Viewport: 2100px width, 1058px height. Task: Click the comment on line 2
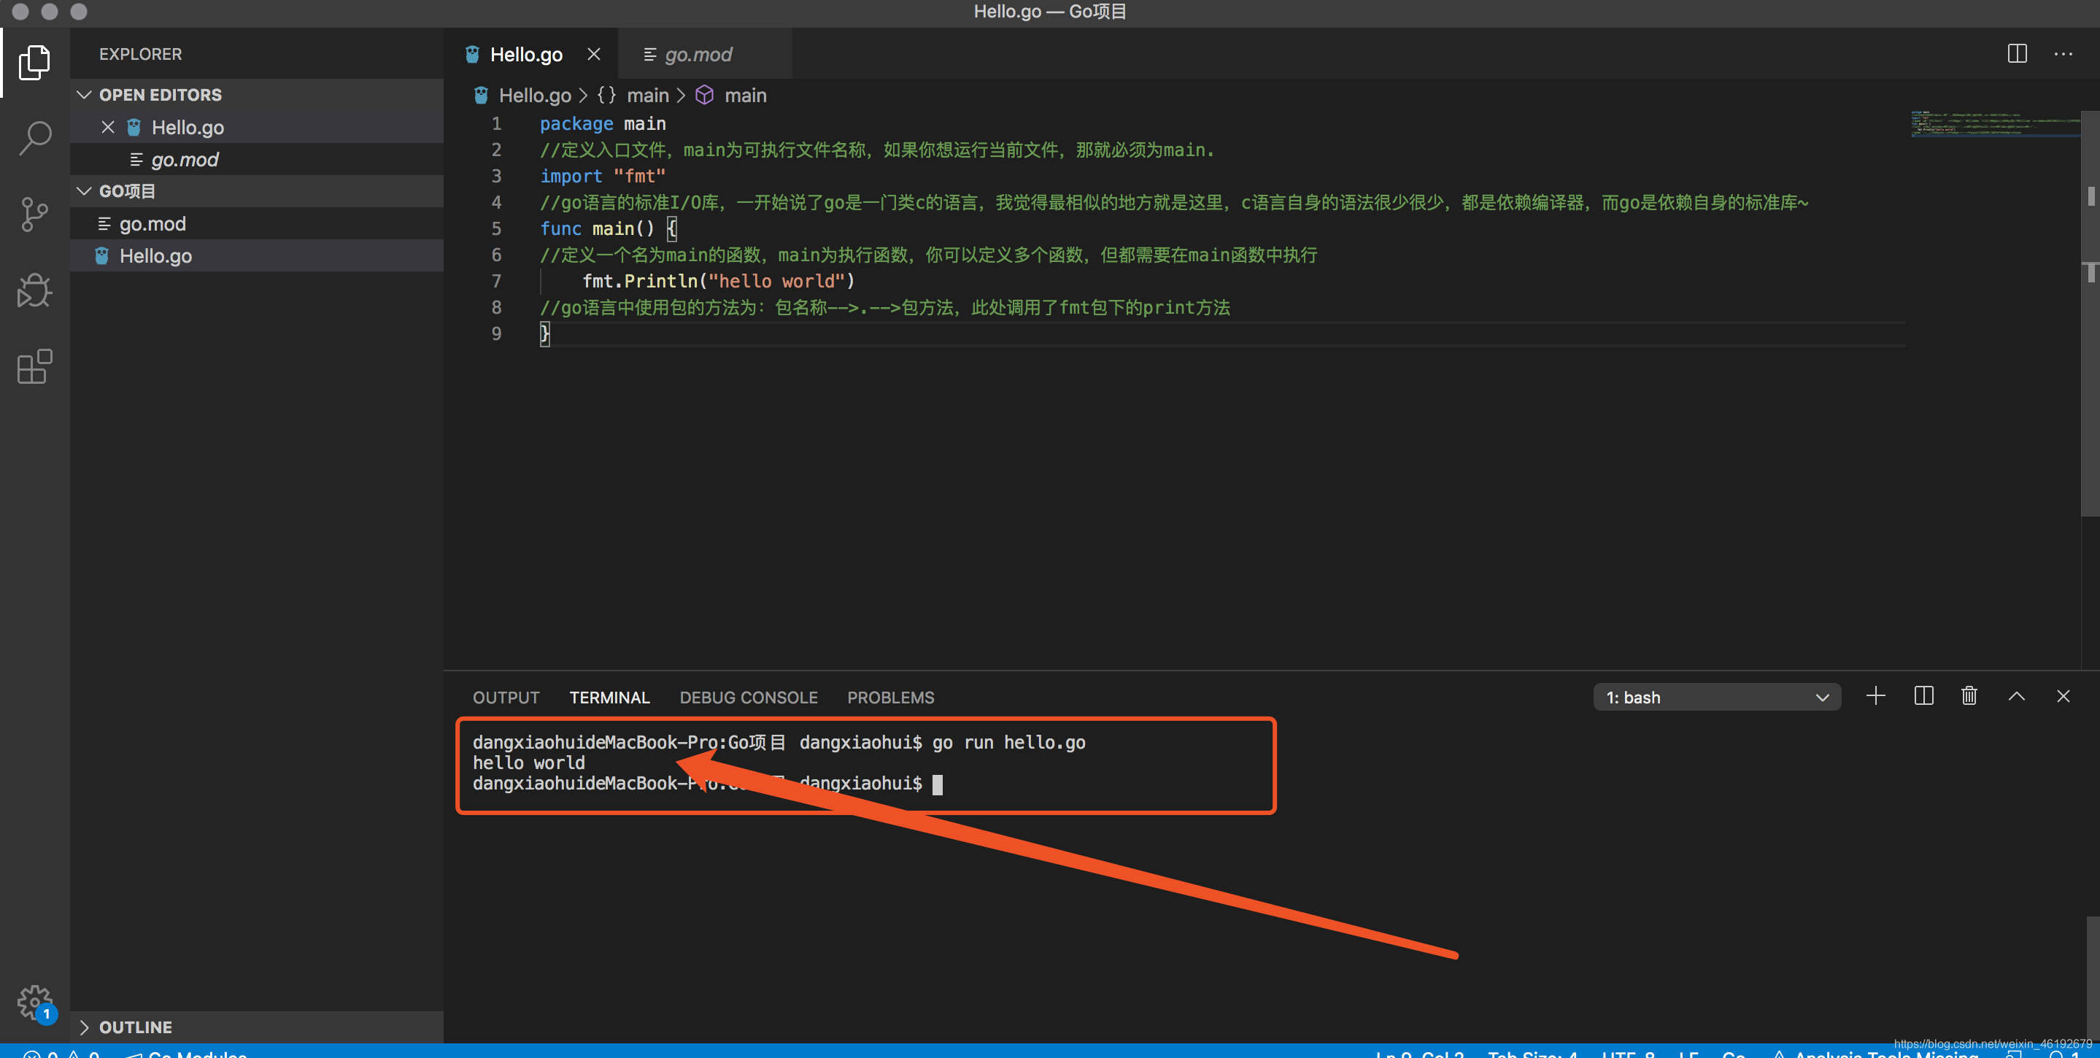876,150
